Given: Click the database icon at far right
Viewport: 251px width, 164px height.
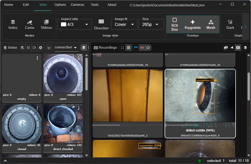Looking at the screenshot, I should click(245, 48).
